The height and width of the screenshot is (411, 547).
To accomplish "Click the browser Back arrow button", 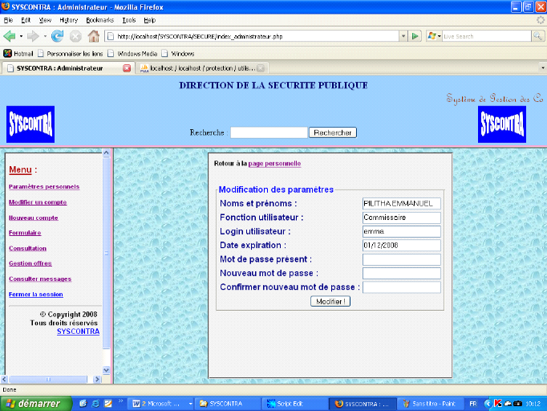I will (x=10, y=36).
